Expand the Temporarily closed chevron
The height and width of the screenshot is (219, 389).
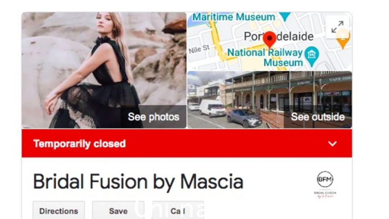(x=332, y=144)
